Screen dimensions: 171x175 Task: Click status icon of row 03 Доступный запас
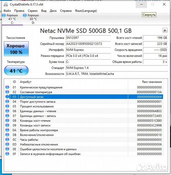7,97
